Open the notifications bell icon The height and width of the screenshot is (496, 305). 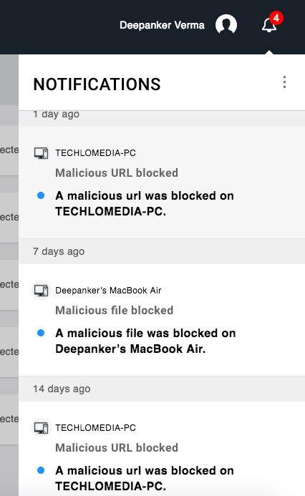(x=269, y=25)
